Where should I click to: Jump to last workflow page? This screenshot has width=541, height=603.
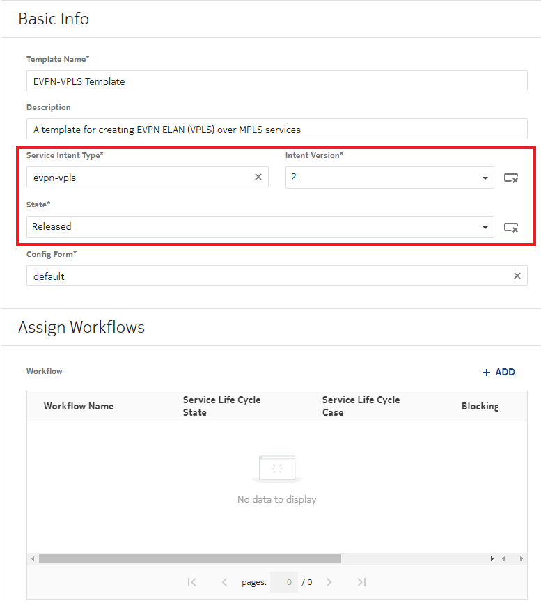click(x=361, y=582)
